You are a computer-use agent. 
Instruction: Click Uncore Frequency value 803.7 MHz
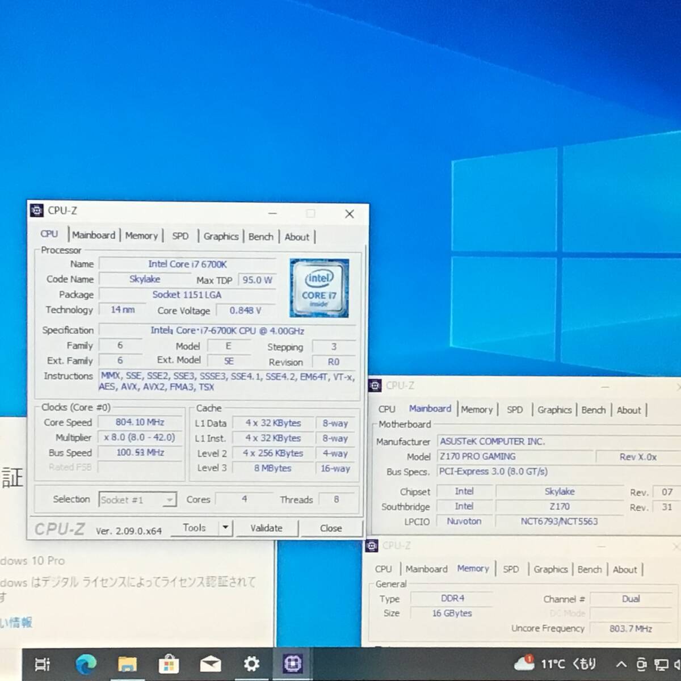coord(631,629)
